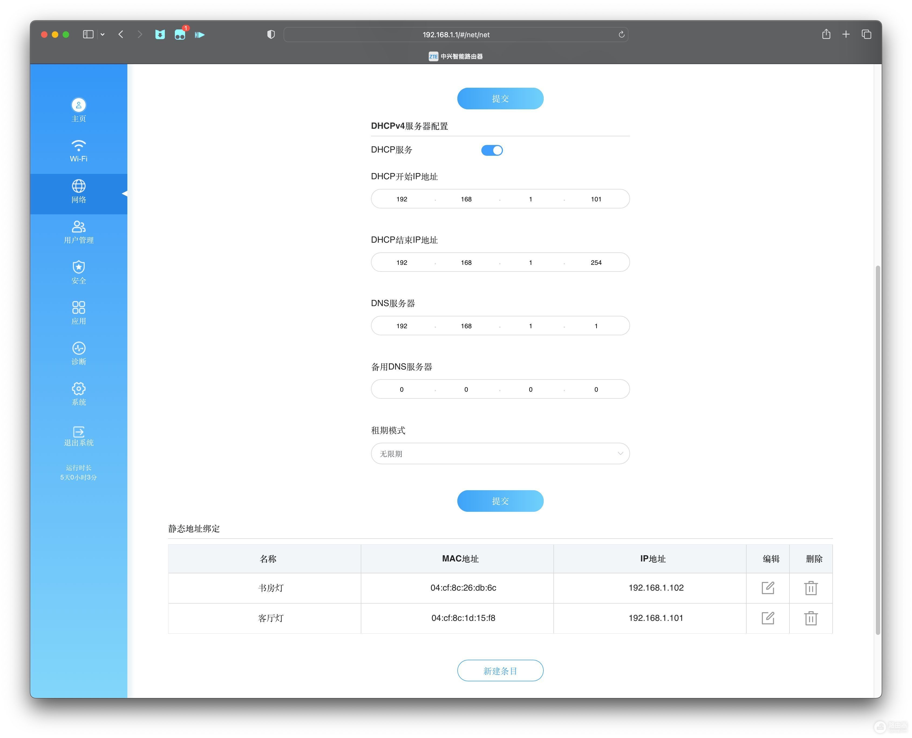
Task: Click the extension icon with red badge
Action: point(180,34)
